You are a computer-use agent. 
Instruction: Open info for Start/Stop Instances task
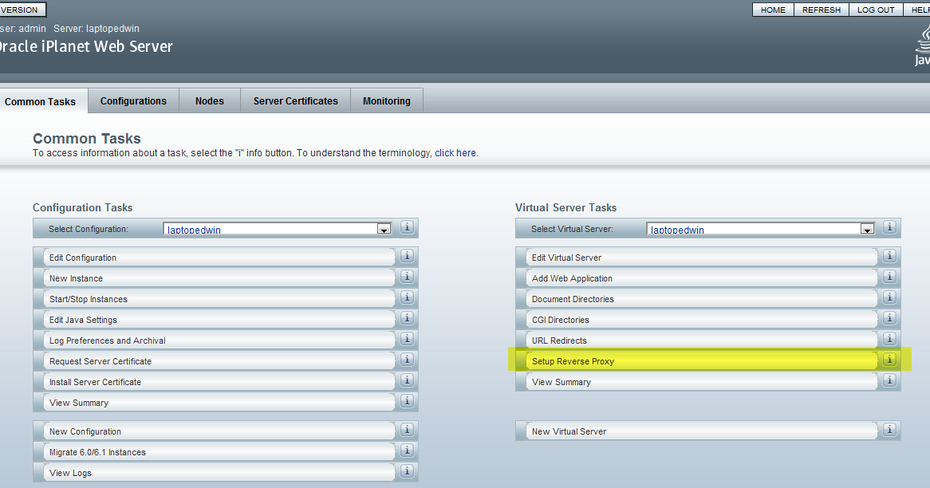click(x=407, y=297)
